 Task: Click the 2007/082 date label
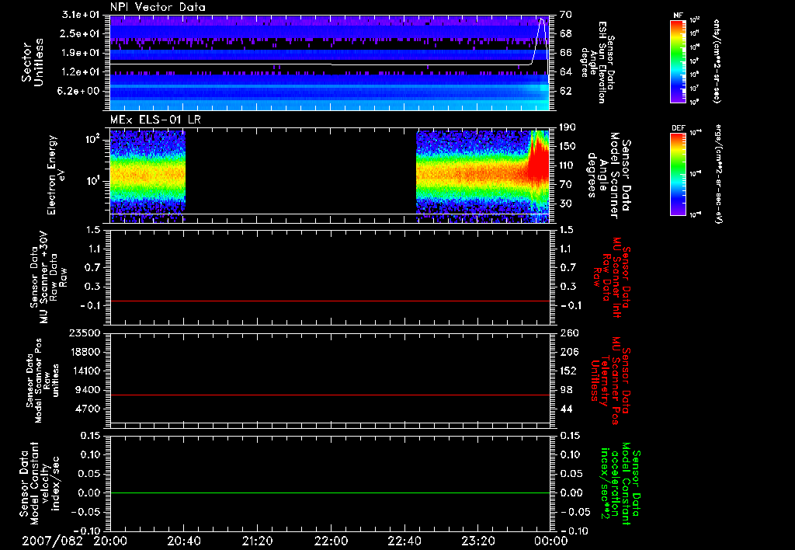(51, 541)
